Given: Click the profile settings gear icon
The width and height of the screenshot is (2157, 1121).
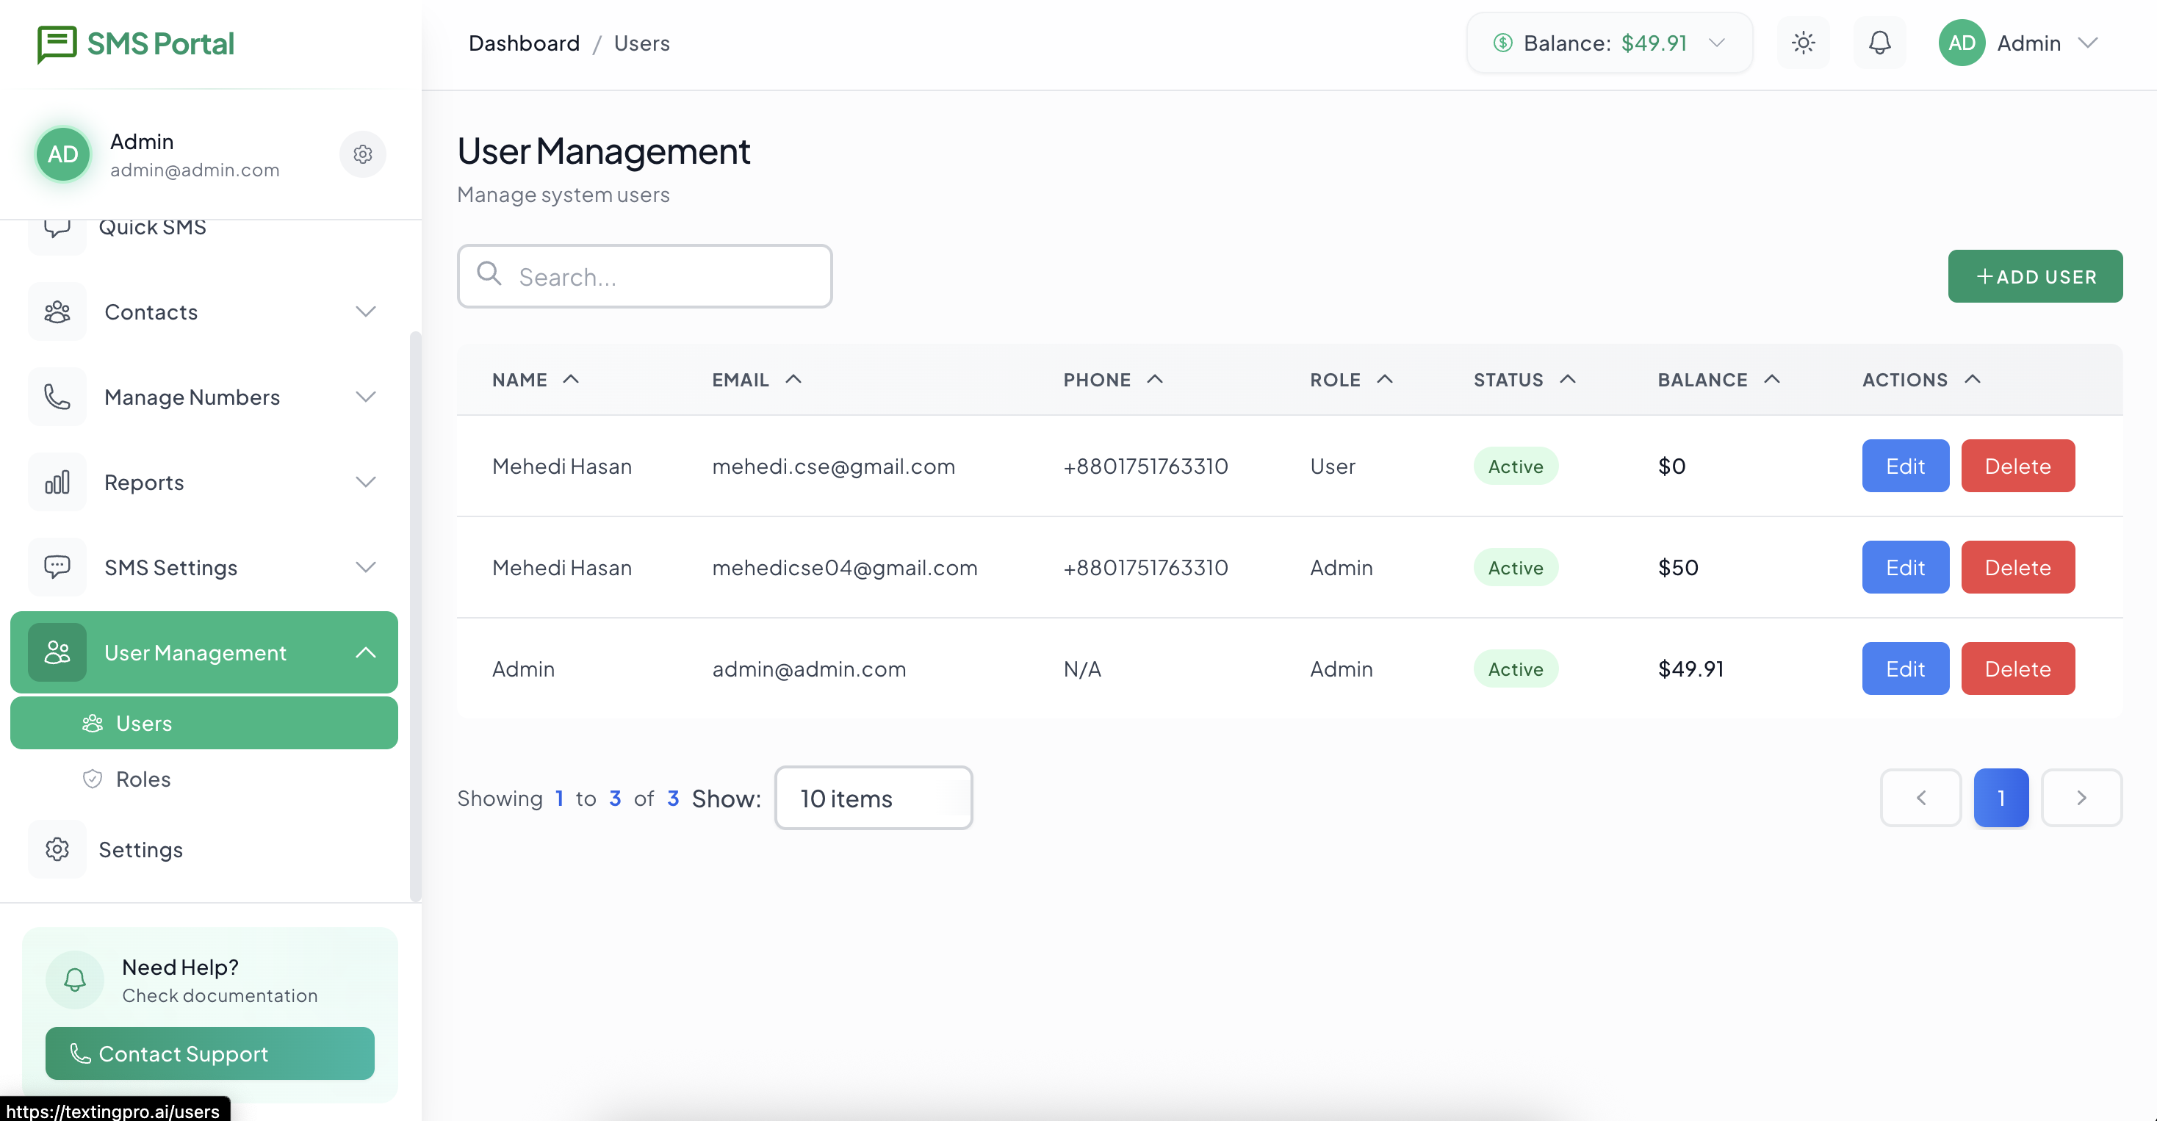Looking at the screenshot, I should [363, 154].
